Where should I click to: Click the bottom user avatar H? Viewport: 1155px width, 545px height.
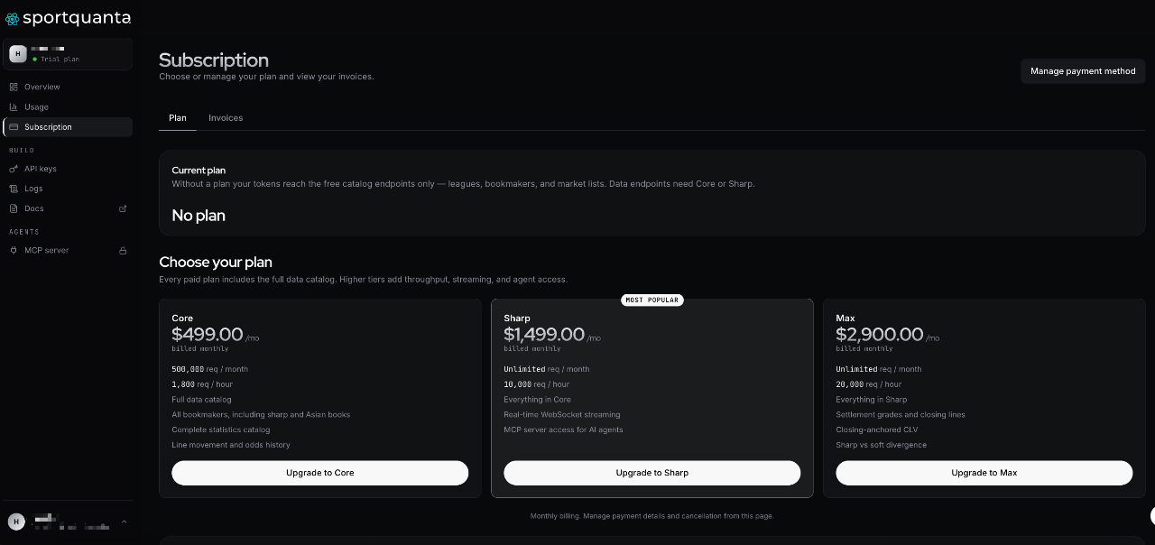(x=16, y=522)
